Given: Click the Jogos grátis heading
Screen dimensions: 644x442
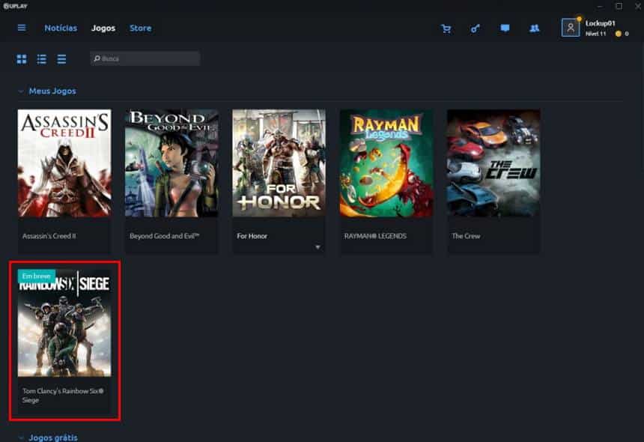Looking at the screenshot, I should pyautogui.click(x=53, y=438).
